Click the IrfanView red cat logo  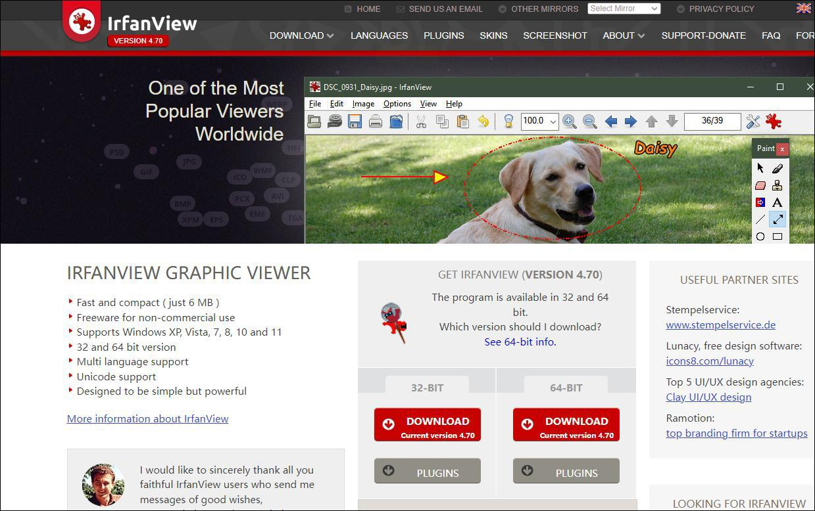82,22
